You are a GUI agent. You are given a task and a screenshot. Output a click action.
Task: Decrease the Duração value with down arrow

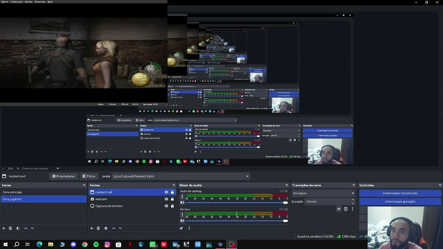353,203
